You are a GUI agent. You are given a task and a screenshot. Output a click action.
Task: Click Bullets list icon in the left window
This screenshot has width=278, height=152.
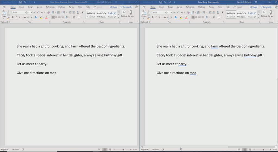(x=53, y=13)
